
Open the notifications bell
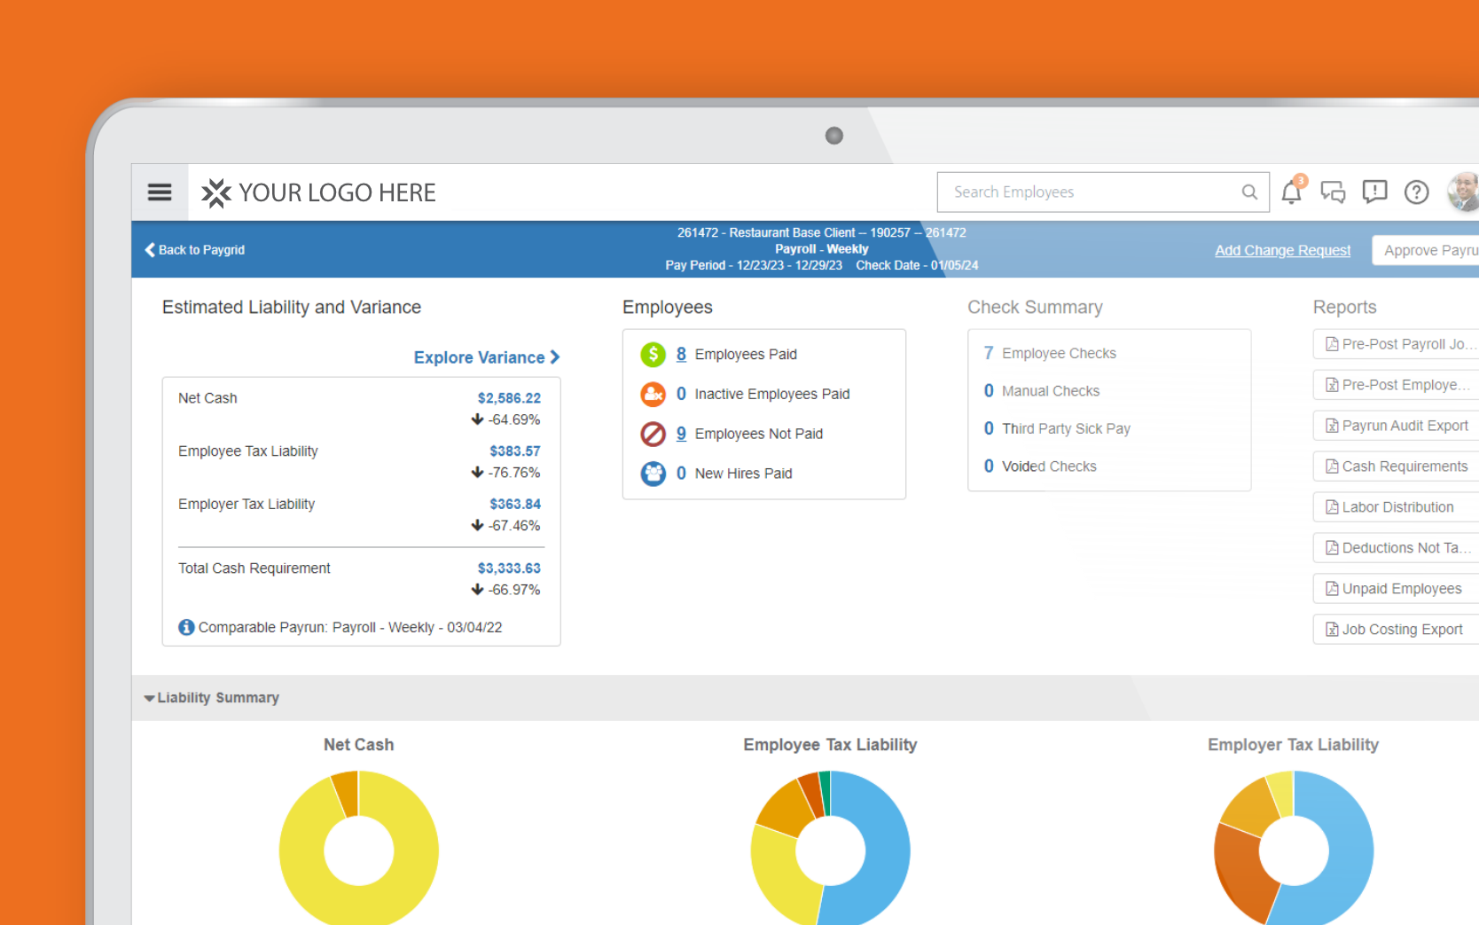1292,192
